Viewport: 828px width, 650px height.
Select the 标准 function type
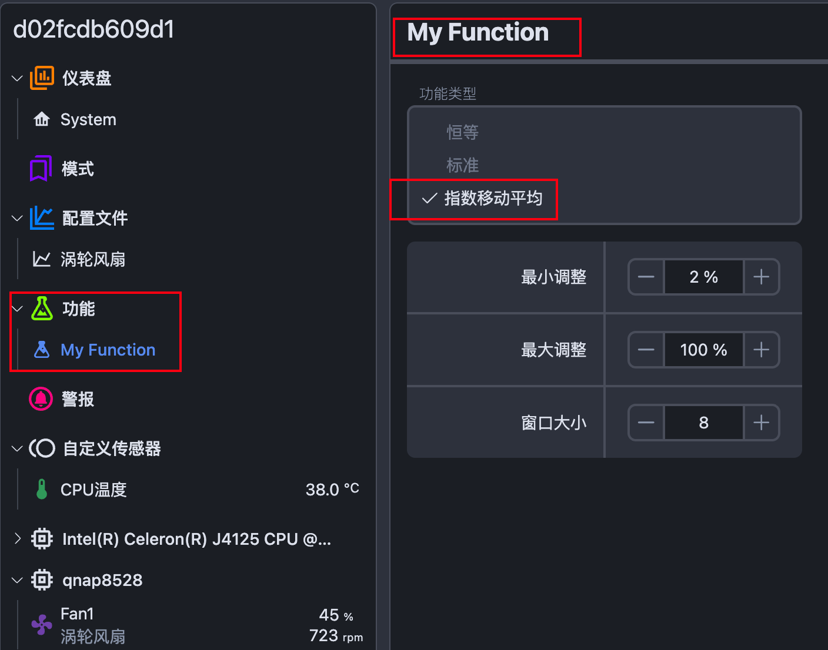463,165
